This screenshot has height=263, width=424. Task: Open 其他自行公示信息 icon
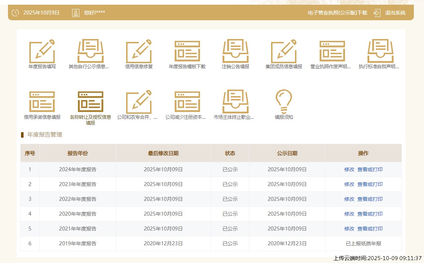[x=90, y=51]
